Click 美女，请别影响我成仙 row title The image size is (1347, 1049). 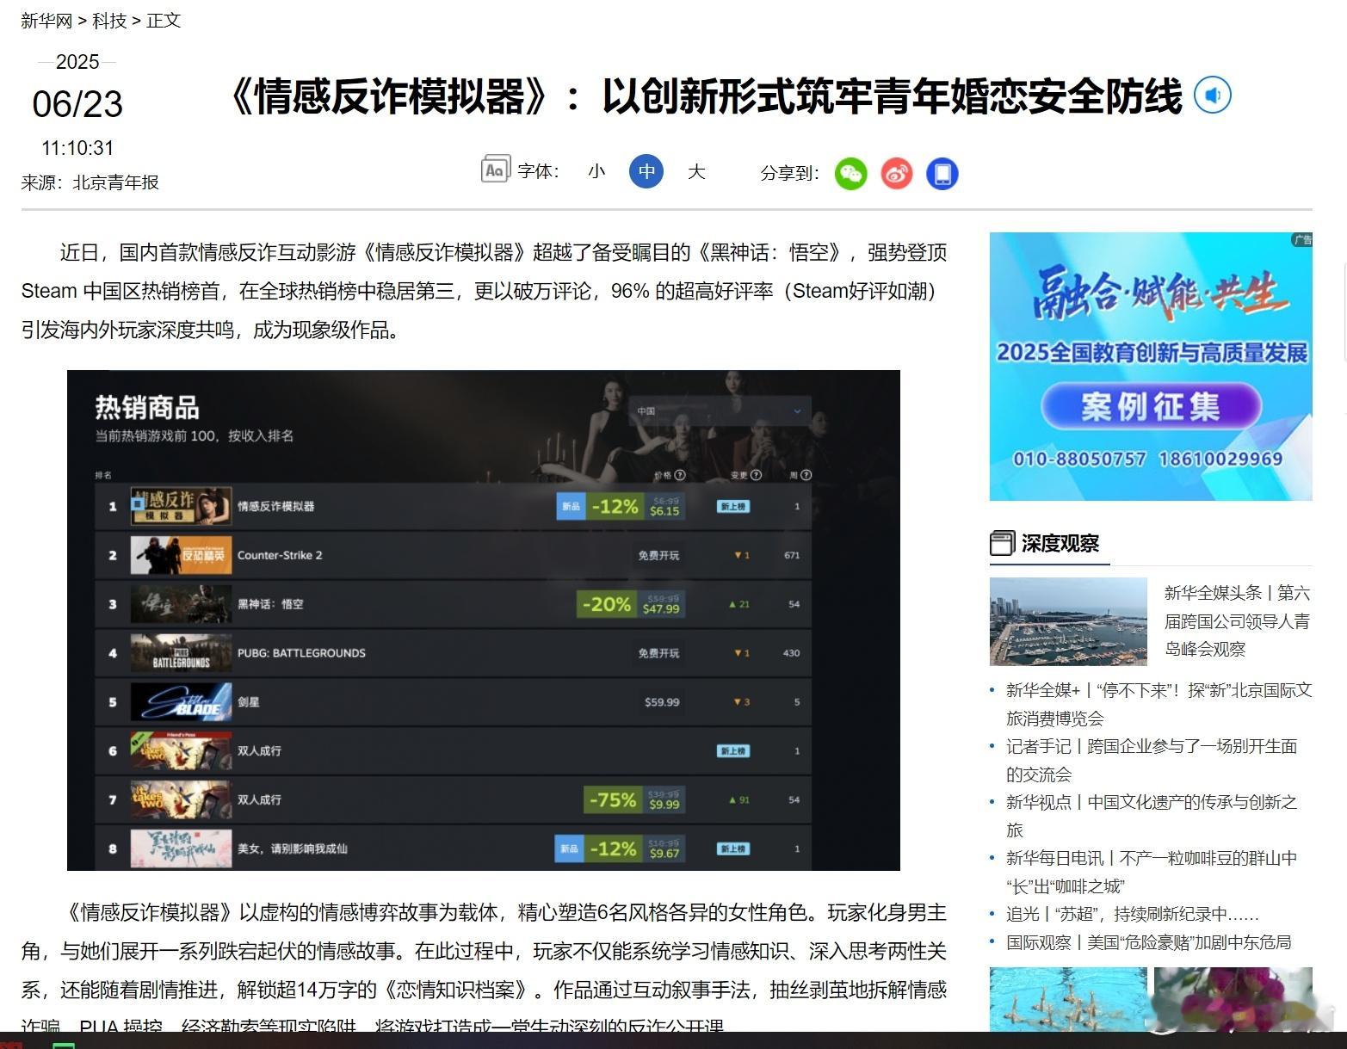[293, 848]
